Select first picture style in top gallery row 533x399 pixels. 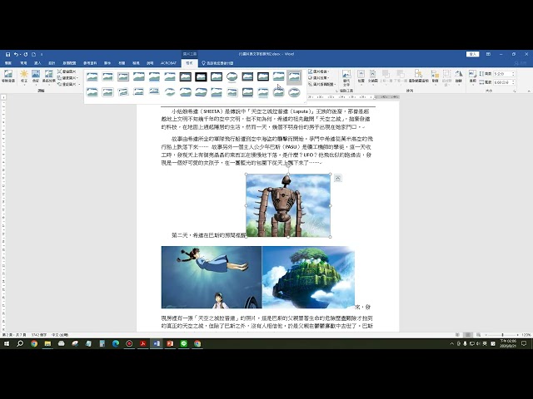coord(92,77)
